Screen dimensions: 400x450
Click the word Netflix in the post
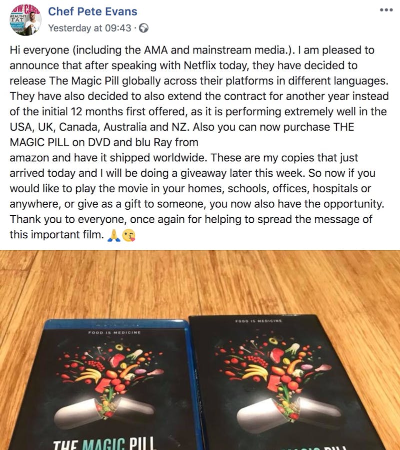click(x=199, y=65)
